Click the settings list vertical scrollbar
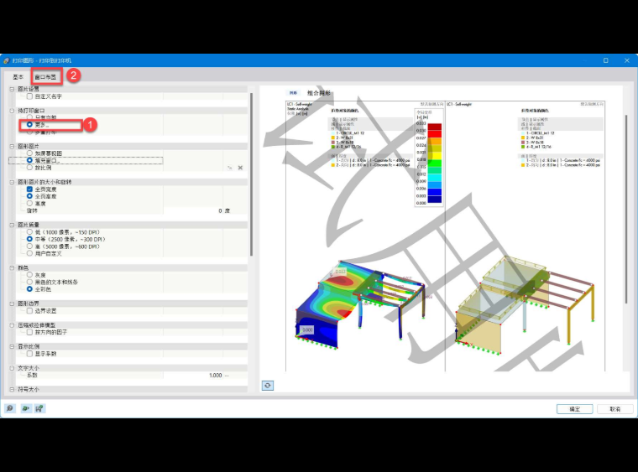 [252, 174]
